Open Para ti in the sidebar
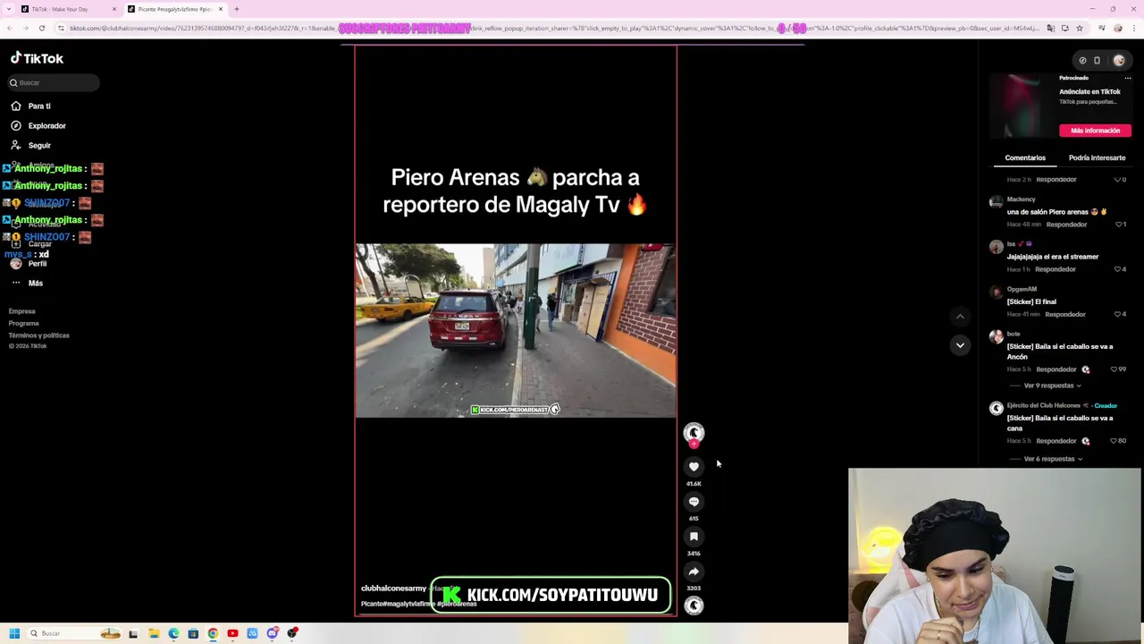Image resolution: width=1144 pixels, height=644 pixels. 39,106
